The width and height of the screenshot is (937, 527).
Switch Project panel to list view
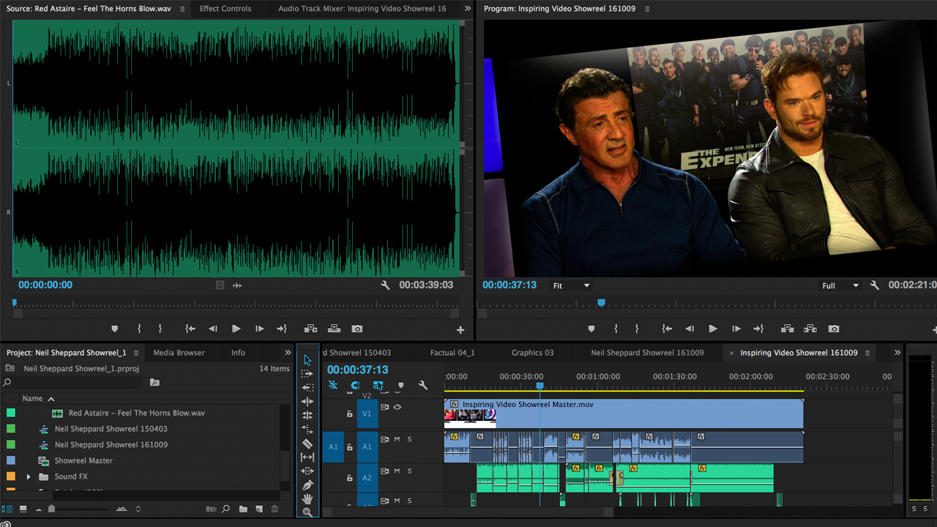point(9,509)
